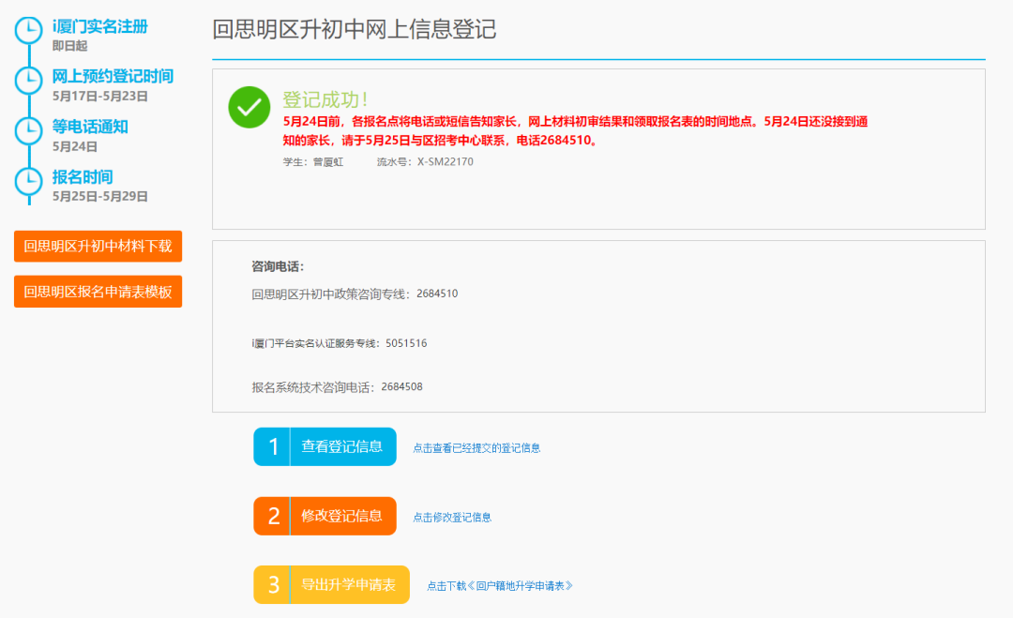
Task: Follow the 点击查看已经提交的登记信息 link
Action: [476, 448]
